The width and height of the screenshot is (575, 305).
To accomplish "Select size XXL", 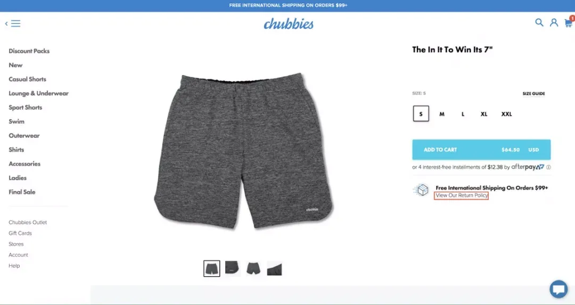I will tap(506, 114).
